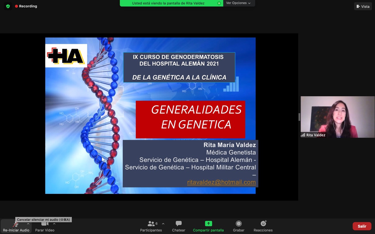Image resolution: width=375 pixels, height=234 pixels.
Task: Expand the chevron next to Participantes
Action: click(163, 224)
